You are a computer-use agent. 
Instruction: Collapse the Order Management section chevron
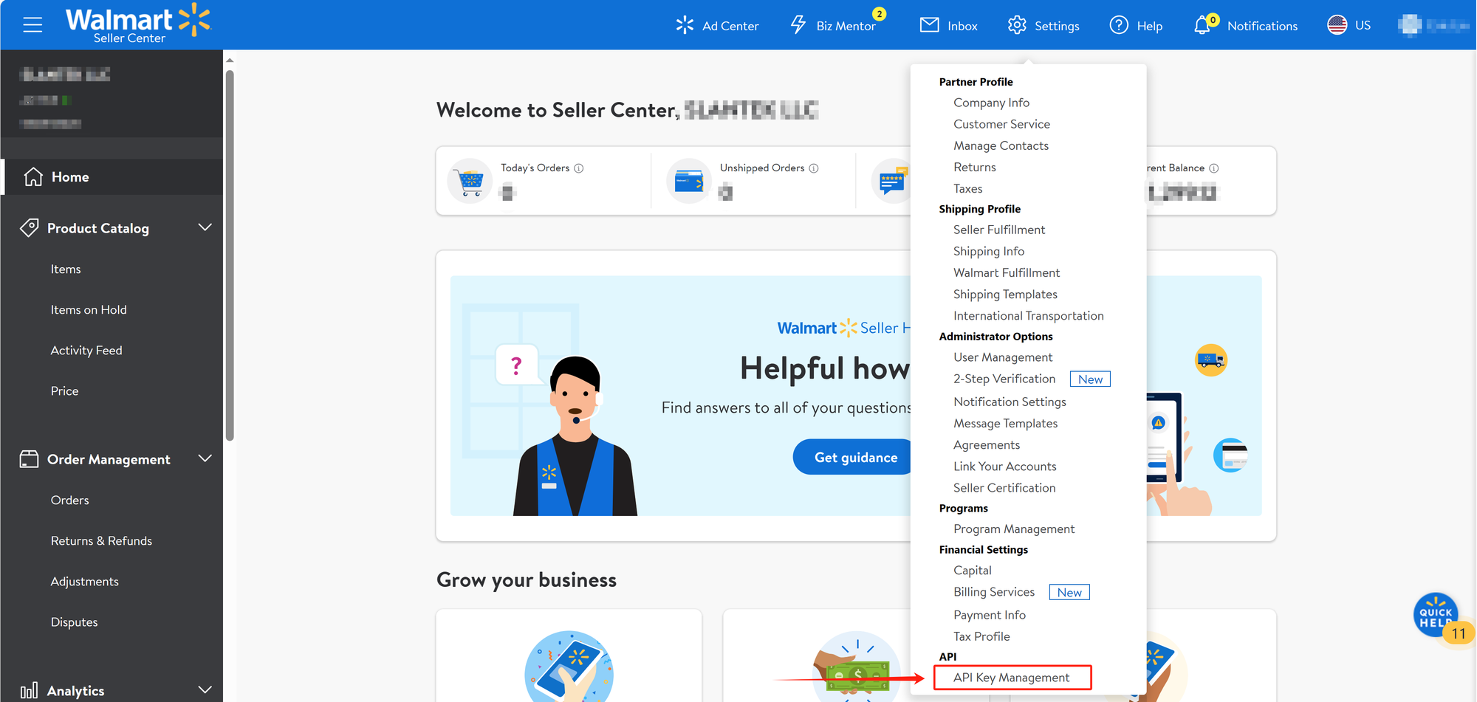click(x=205, y=458)
